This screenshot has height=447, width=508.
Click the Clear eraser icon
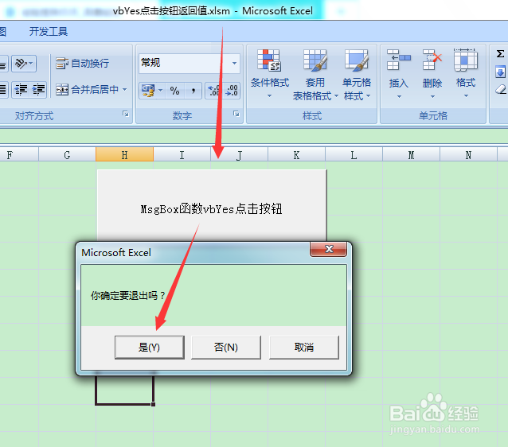click(501, 89)
